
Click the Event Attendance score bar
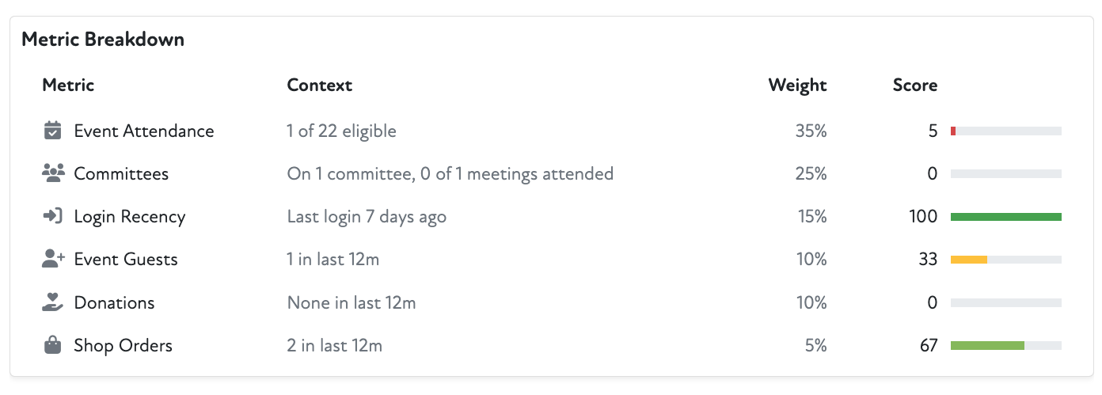1005,131
